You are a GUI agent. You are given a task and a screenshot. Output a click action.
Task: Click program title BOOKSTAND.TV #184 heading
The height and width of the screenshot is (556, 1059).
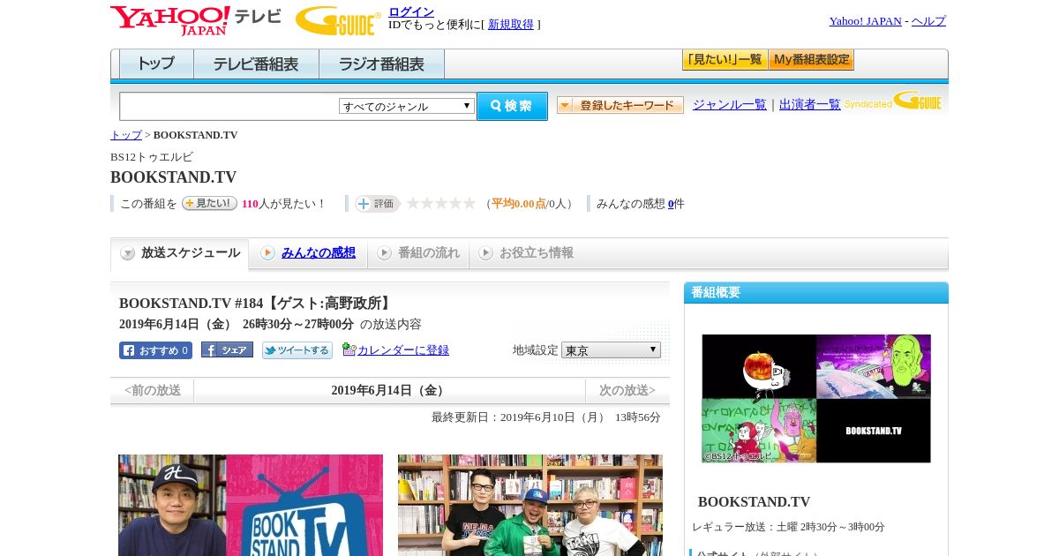[x=256, y=304]
